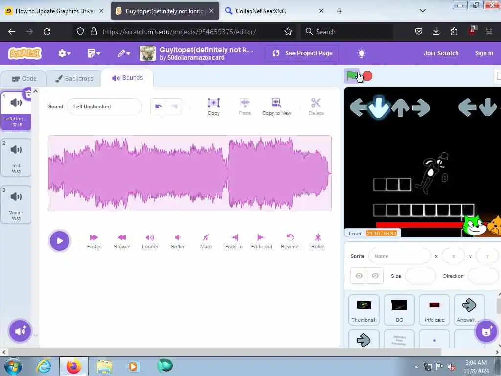The height and width of the screenshot is (376, 501).
Task: Show the sprite with the eye icon
Action: coord(359,276)
